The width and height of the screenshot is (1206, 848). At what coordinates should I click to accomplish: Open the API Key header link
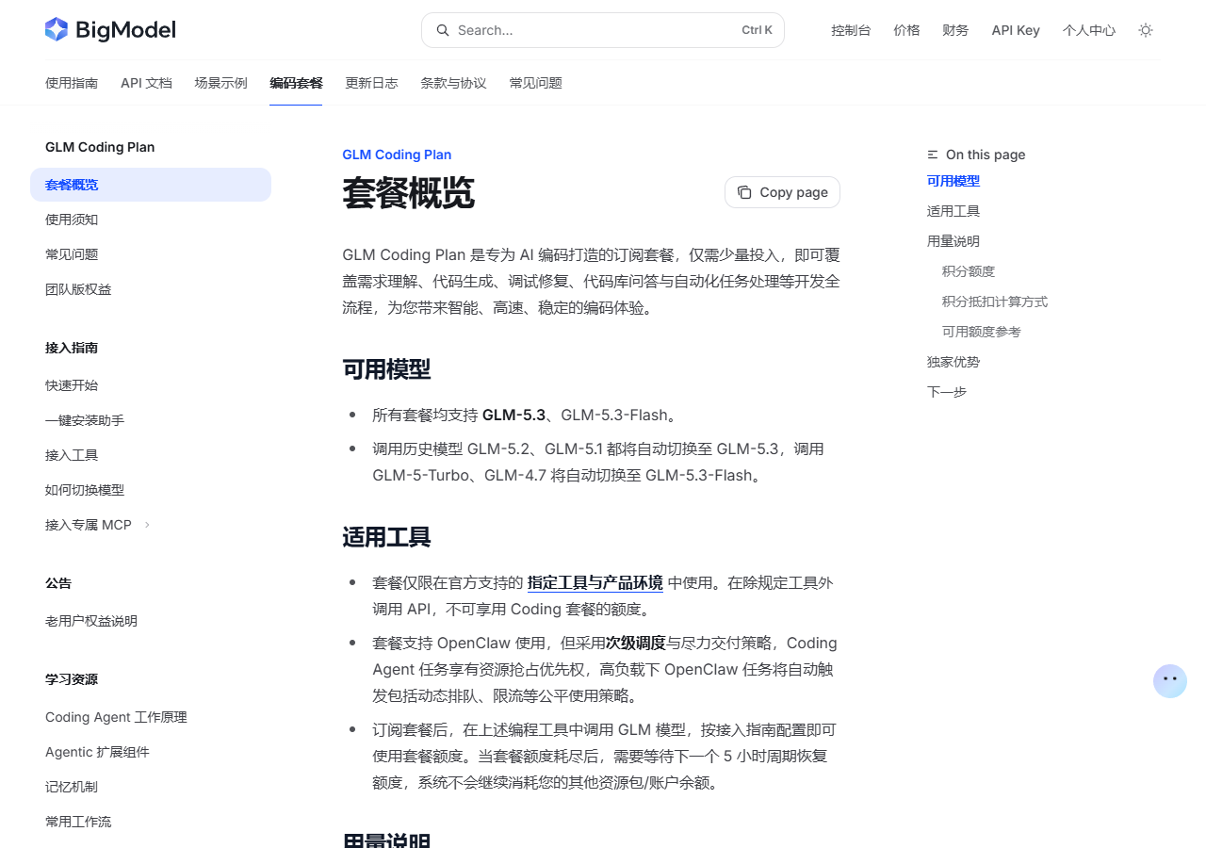1016,30
